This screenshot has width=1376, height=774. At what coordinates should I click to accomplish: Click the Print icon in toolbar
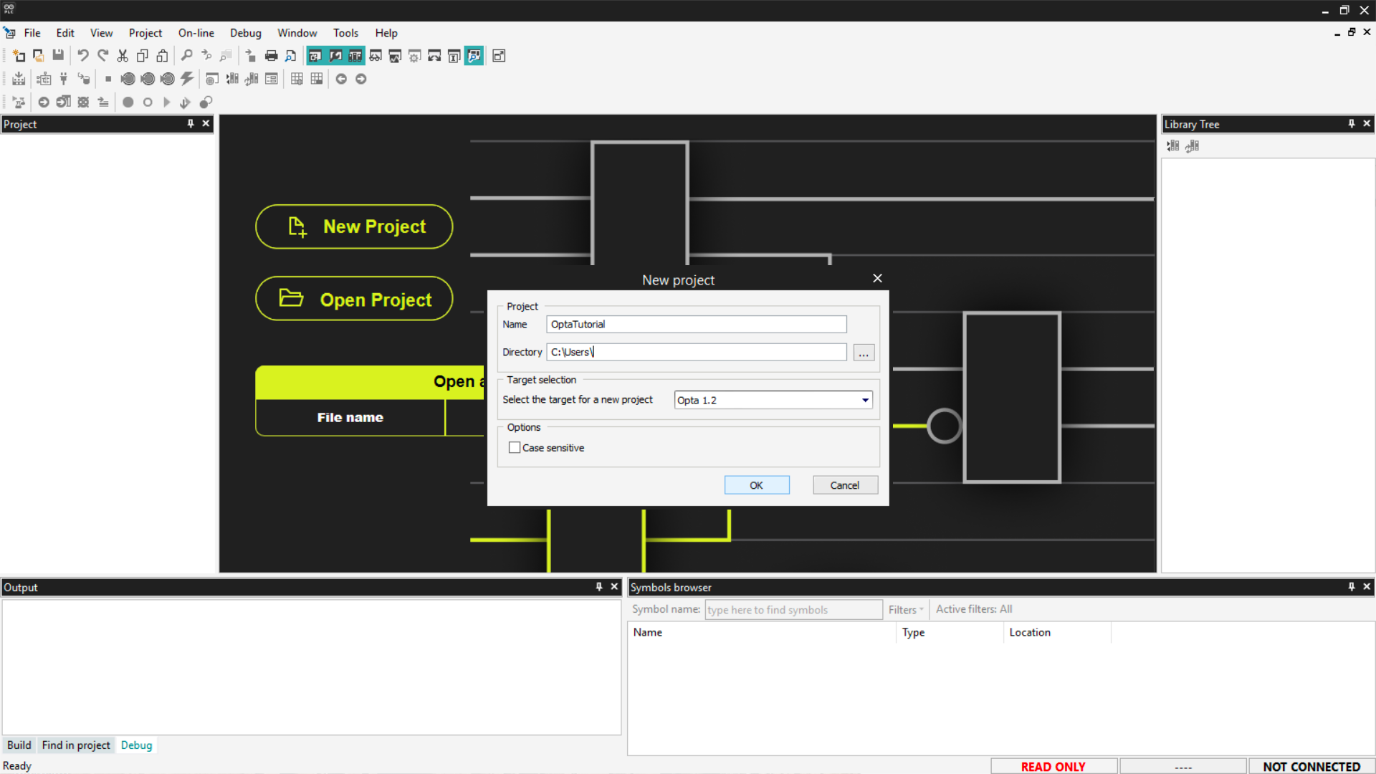271,56
